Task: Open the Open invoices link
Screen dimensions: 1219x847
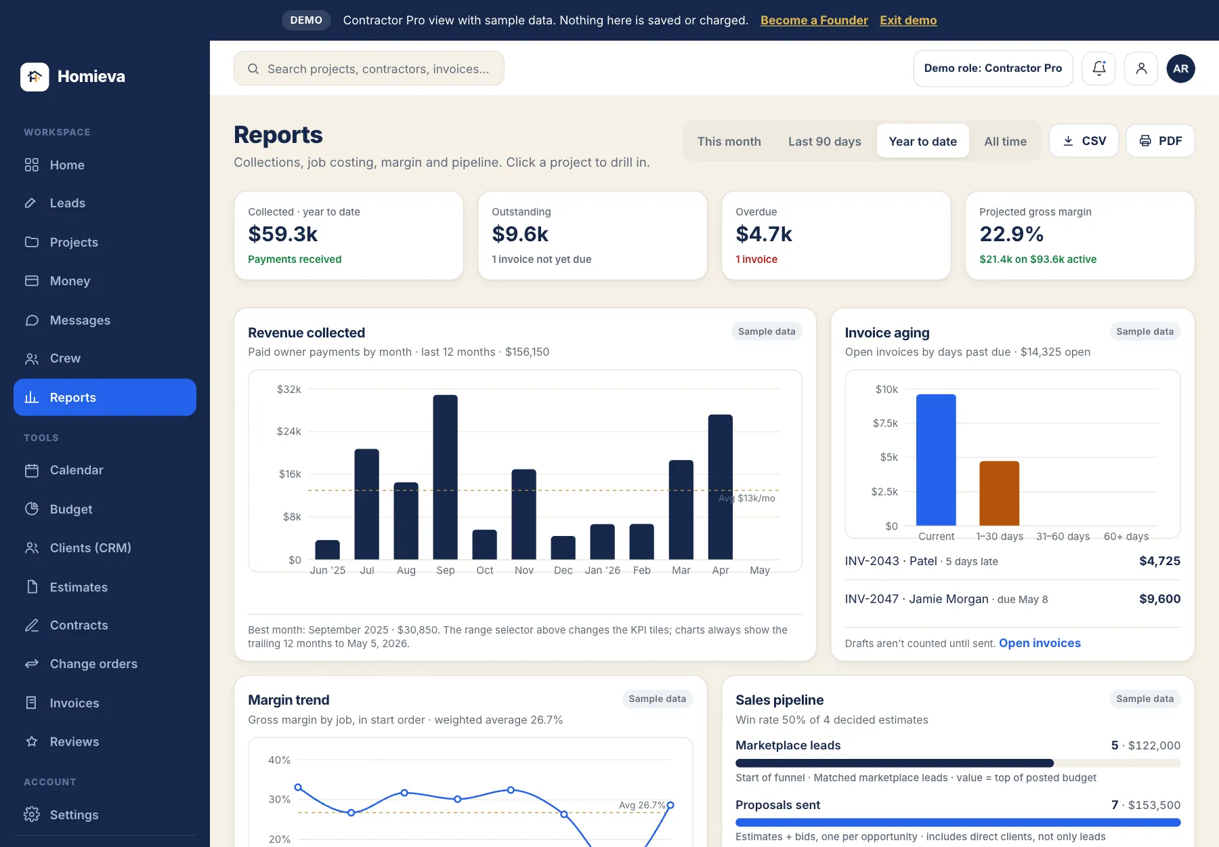Action: pos(1040,643)
